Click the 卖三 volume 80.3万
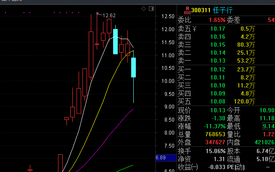The image size is (275, 172). coord(246,45)
